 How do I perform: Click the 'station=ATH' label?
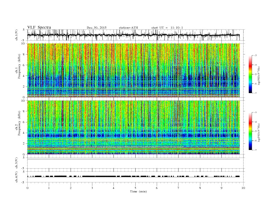(x=128, y=28)
